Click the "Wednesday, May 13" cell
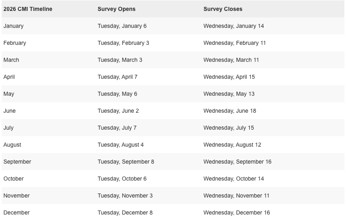Screen dimensions: 346x223 (229, 94)
